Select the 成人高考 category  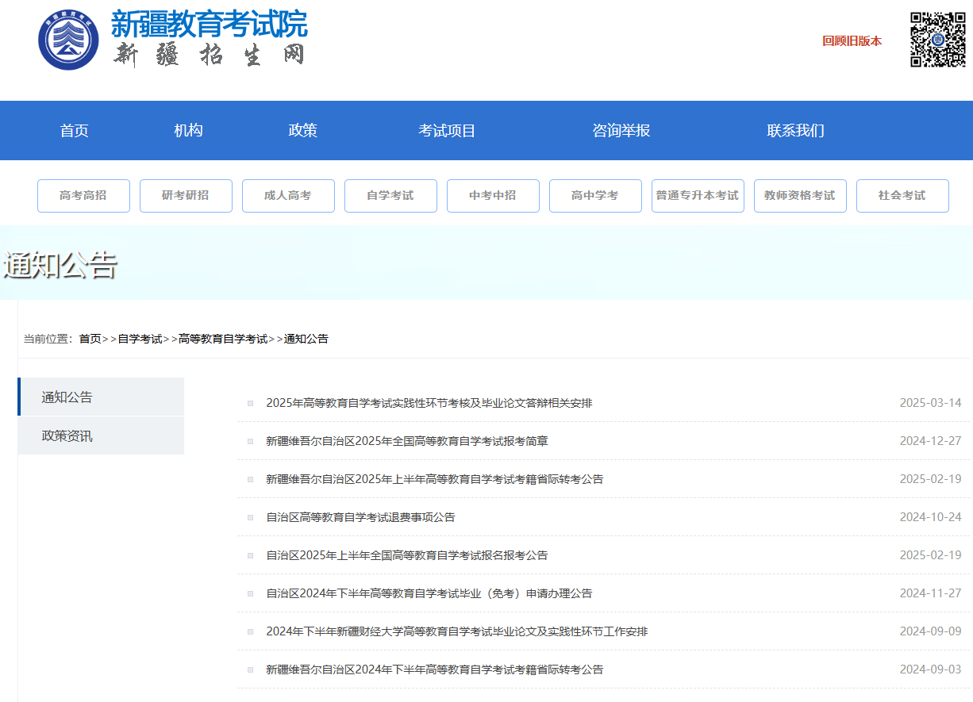click(288, 195)
